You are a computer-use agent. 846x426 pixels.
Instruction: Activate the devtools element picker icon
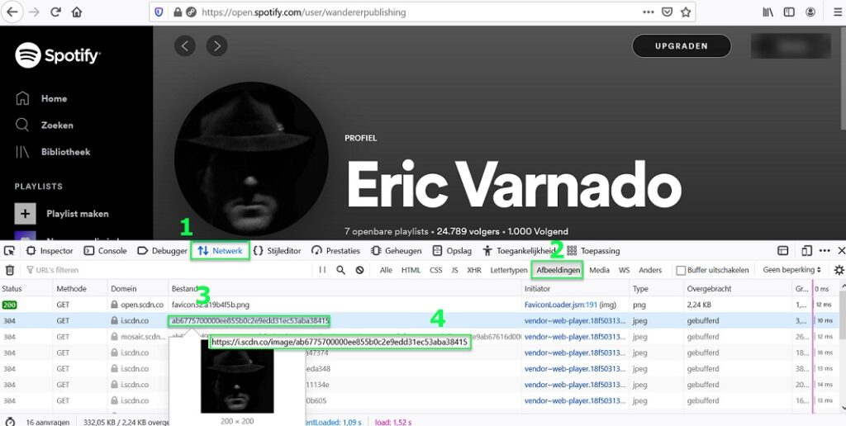point(9,251)
